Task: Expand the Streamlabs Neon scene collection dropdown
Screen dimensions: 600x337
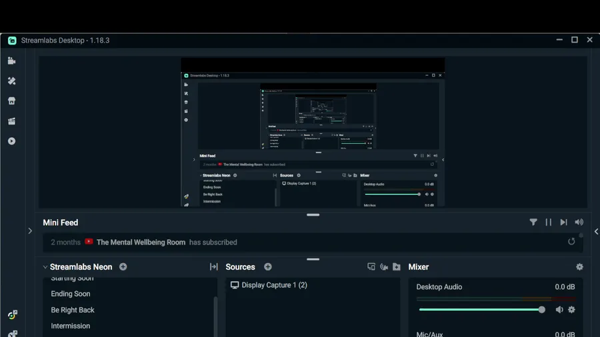Action: point(45,267)
